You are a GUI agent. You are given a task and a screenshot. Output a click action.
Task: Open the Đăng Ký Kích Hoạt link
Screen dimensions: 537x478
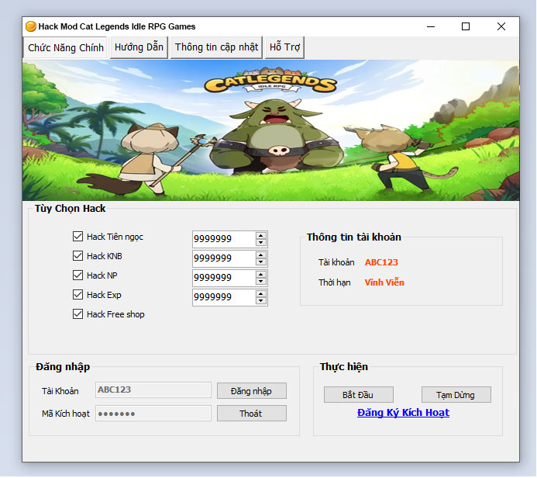(x=403, y=413)
